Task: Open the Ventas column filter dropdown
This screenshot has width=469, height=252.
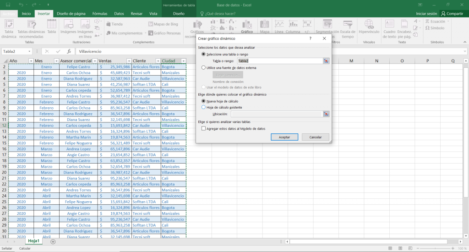Action: coord(129,61)
